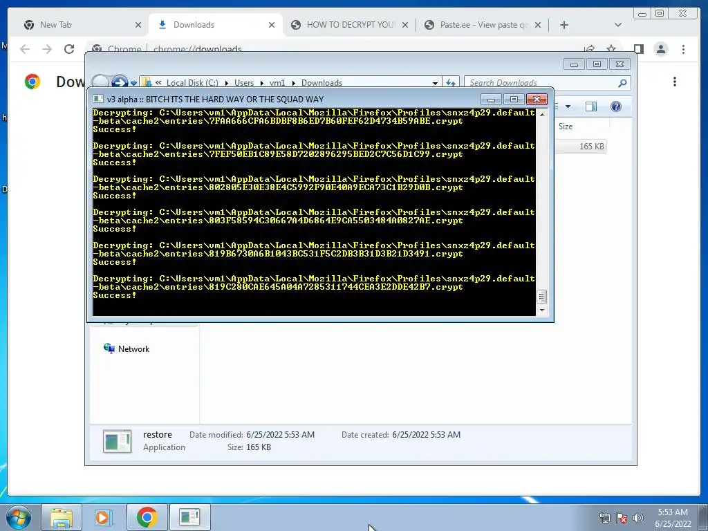Viewport: 708px width, 531px height.
Task: Select Downloads in Explorer breadcrumb path
Action: tap(322, 83)
